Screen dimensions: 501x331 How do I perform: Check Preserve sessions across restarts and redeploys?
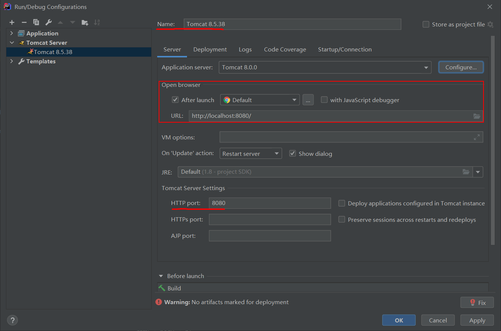[342, 220]
